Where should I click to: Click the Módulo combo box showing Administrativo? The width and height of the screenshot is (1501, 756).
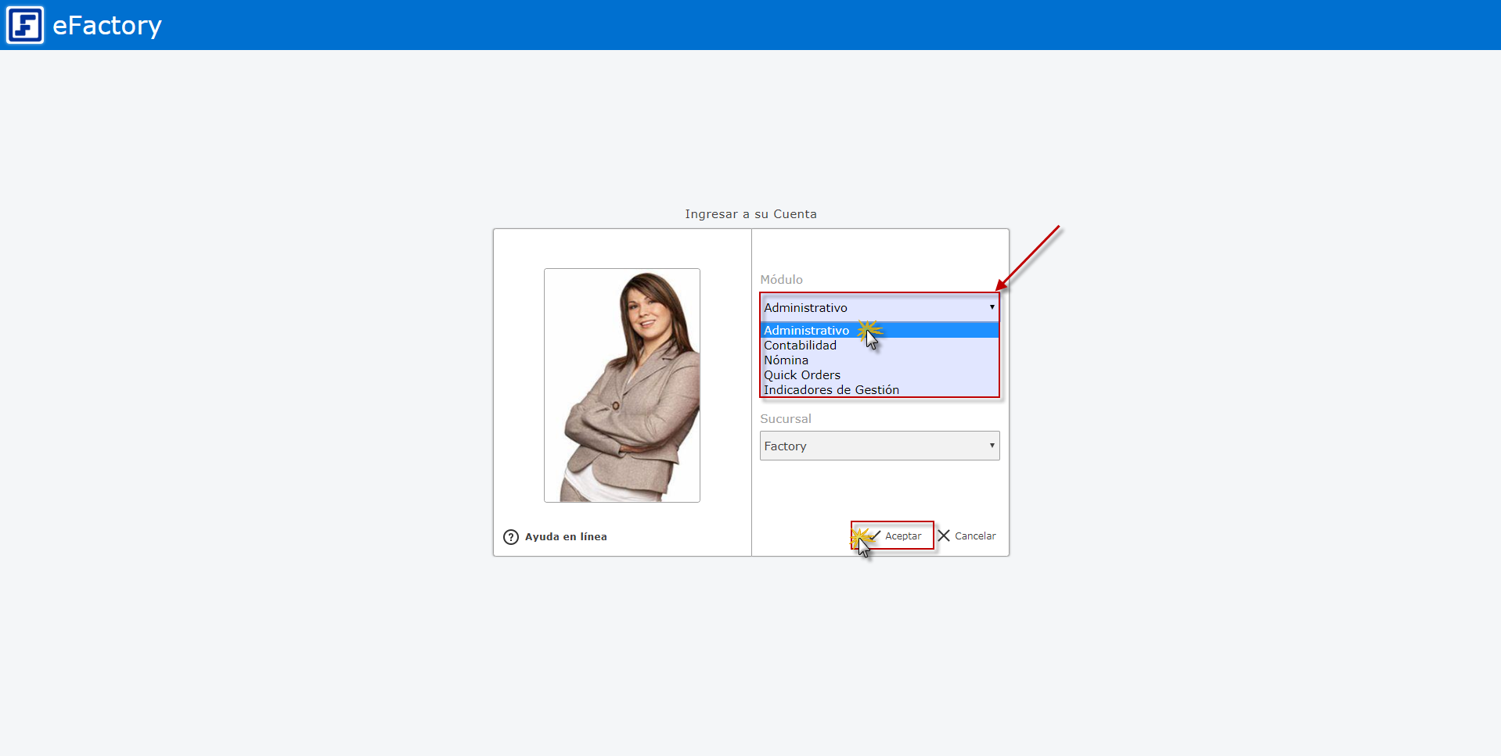pos(880,307)
